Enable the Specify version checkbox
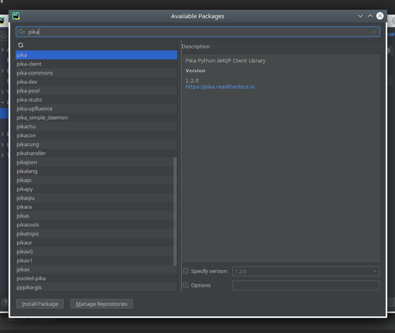The image size is (395, 333). [x=186, y=271]
